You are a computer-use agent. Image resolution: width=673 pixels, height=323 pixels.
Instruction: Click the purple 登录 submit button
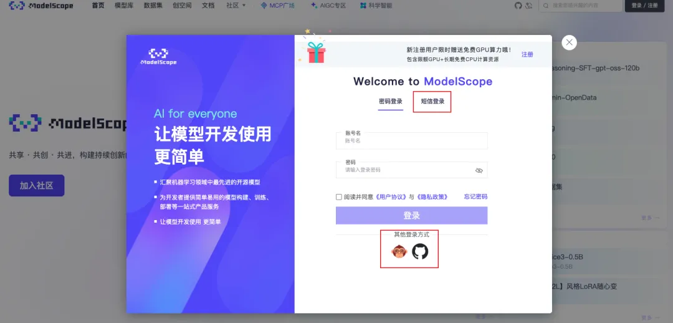[412, 216]
